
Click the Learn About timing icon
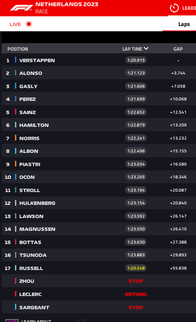click(12, 321)
